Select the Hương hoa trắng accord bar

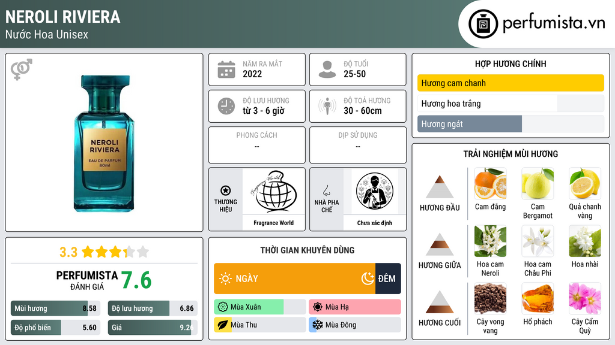tap(510, 104)
